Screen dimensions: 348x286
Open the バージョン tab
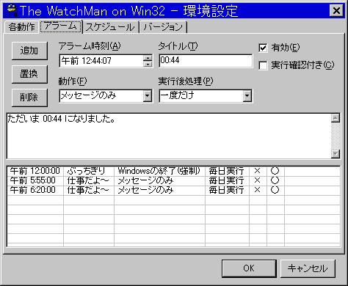163,27
